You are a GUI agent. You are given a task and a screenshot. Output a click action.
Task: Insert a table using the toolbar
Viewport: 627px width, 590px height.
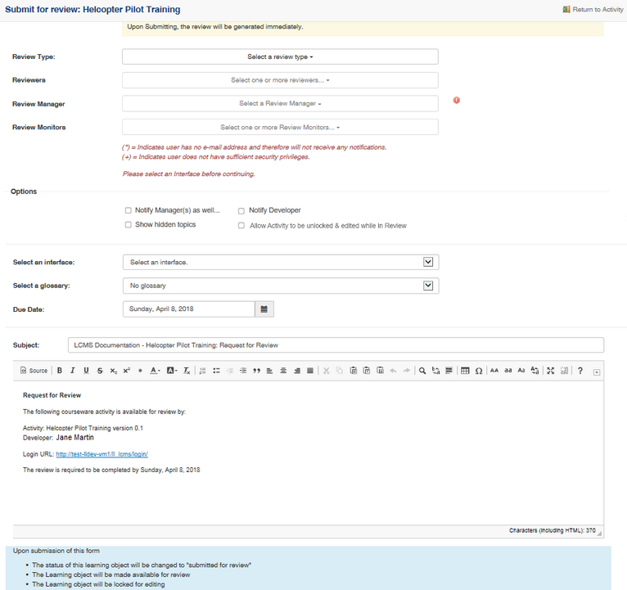click(x=465, y=371)
